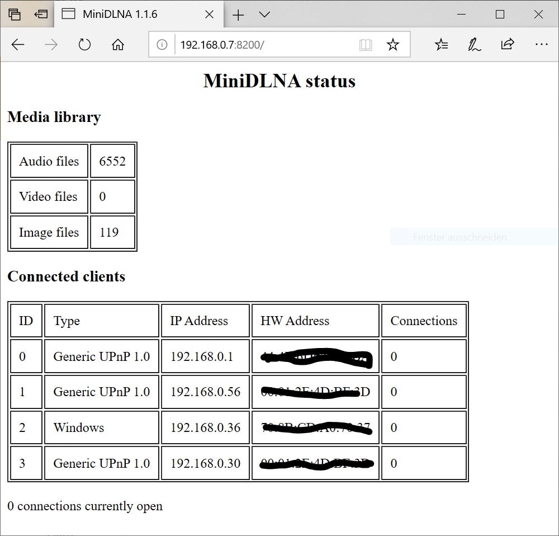559x536 pixels.
Task: Open Settings and more menu
Action: pyautogui.click(x=542, y=45)
